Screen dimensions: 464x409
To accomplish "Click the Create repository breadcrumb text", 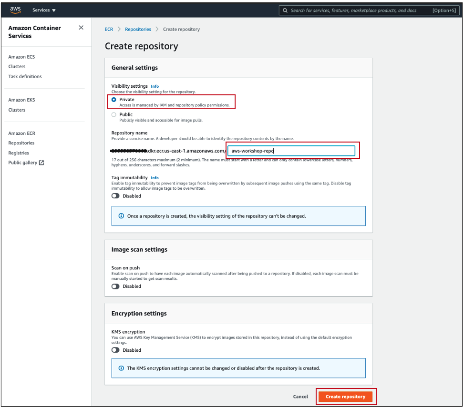I will pyautogui.click(x=181, y=29).
